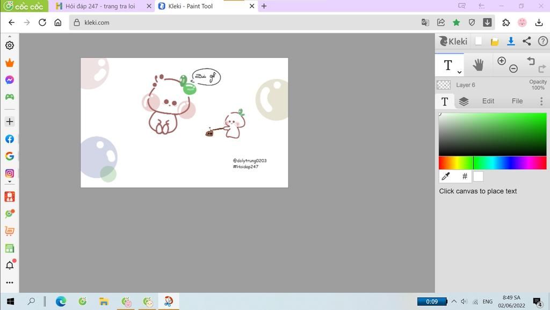Add a sidebar shortcut with plus
Image resolution: width=550 pixels, height=310 pixels.
[x=10, y=121]
